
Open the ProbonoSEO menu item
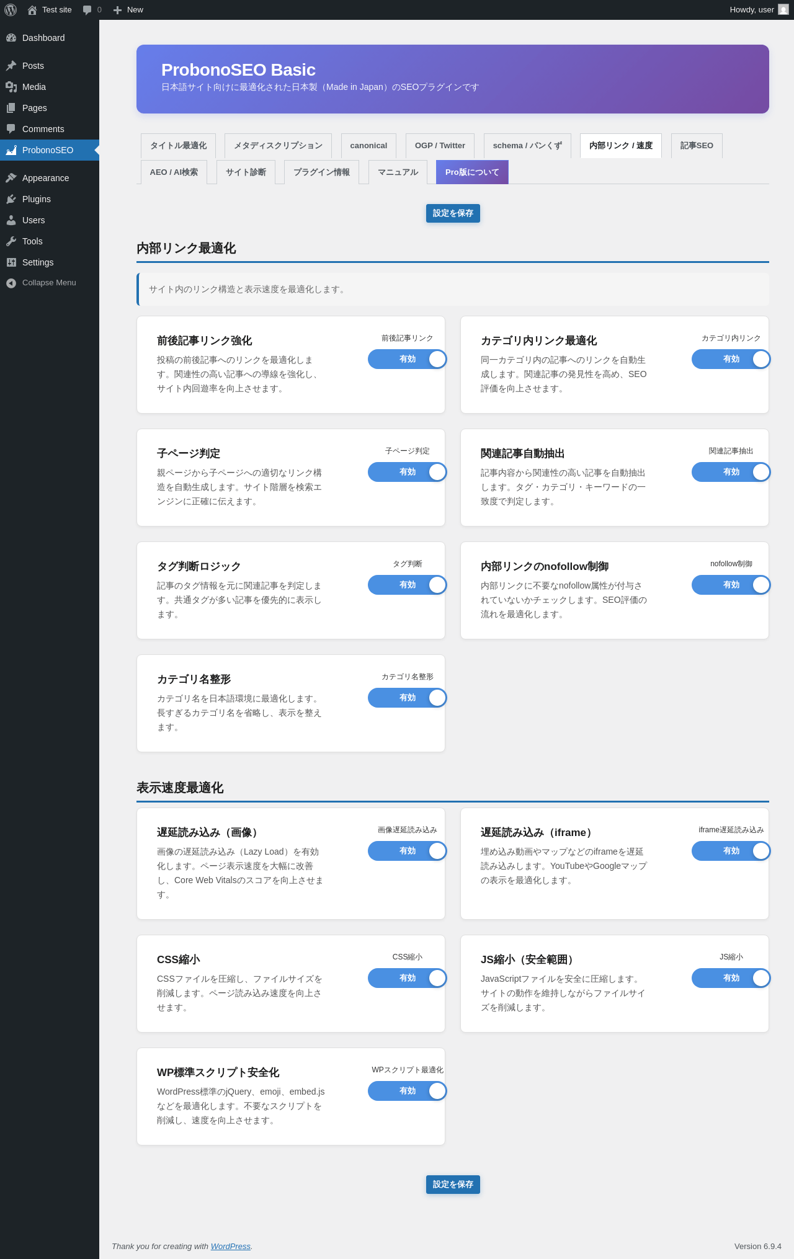pos(50,150)
